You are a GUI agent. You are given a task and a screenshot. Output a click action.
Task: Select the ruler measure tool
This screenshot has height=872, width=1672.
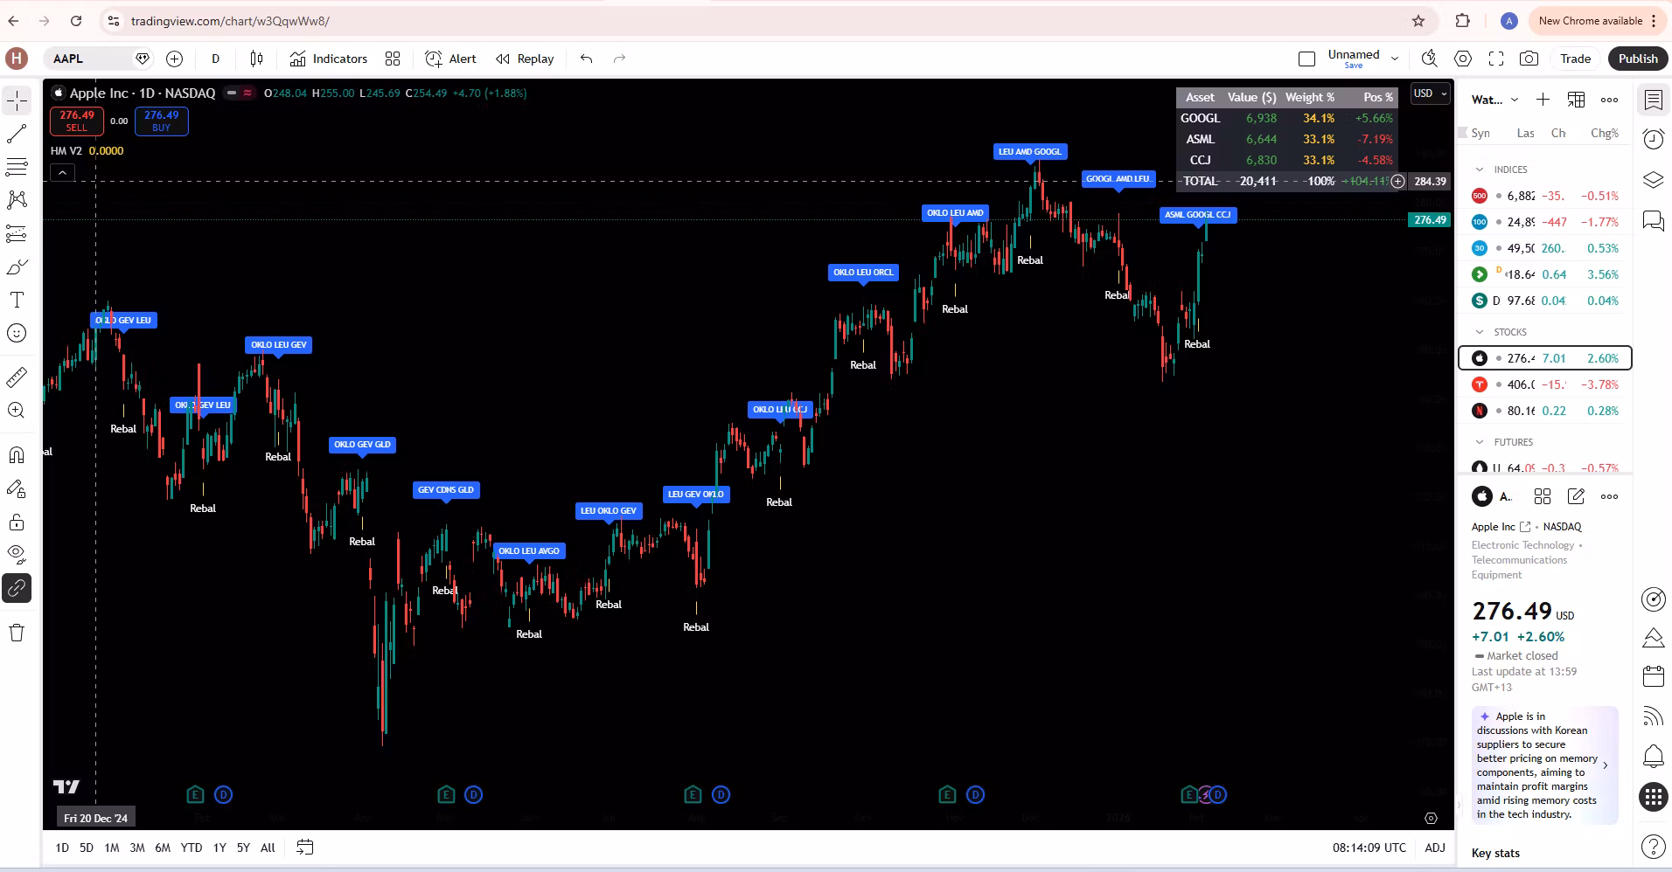tap(17, 377)
